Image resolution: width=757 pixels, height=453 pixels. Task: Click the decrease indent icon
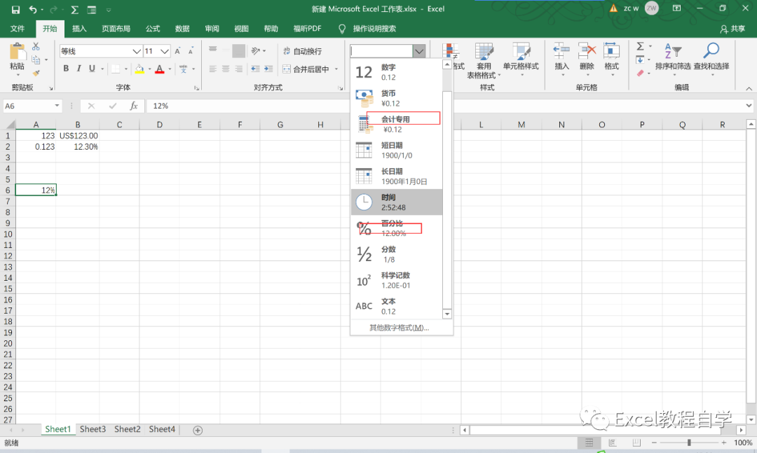[255, 69]
